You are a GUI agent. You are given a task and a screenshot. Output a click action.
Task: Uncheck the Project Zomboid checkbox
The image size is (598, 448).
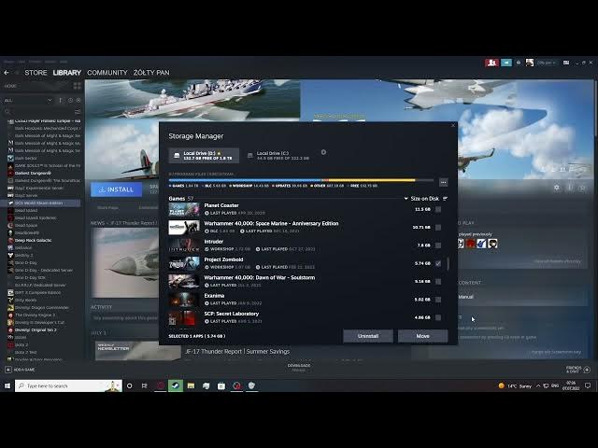(438, 263)
